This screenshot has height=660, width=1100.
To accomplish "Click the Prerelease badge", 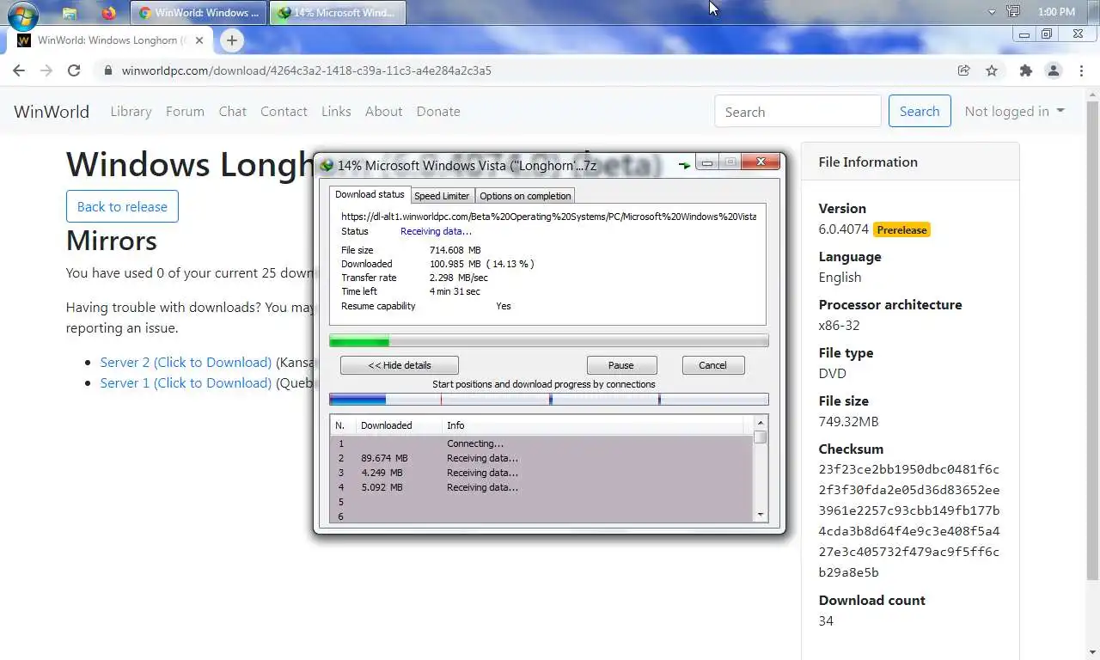I will (901, 230).
